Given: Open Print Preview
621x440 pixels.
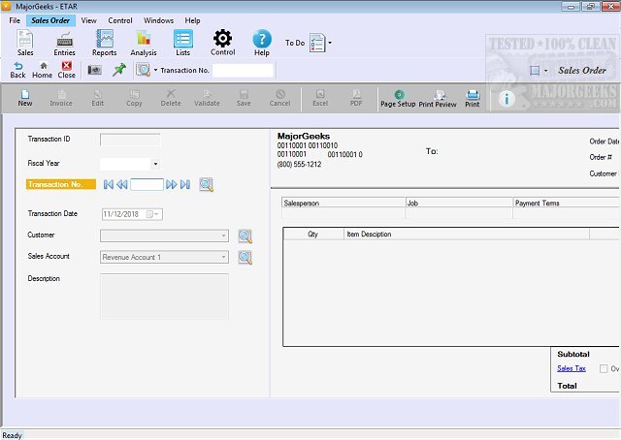Looking at the screenshot, I should click(438, 99).
